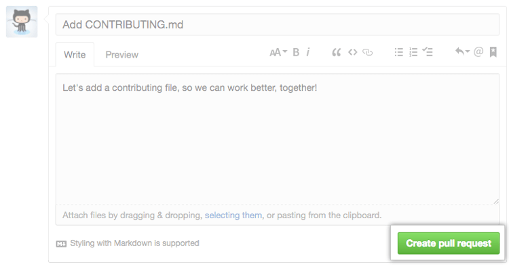
Task: Click the Create pull request button
Action: pos(449,243)
